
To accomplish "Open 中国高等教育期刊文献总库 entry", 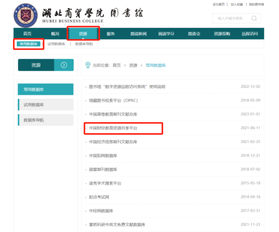I will click(x=113, y=114).
